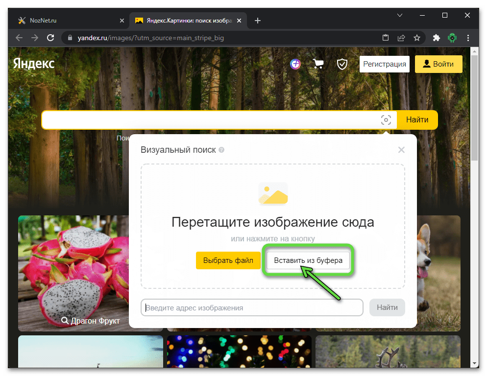The width and height of the screenshot is (487, 376).
Task: Reload the page
Action: pyautogui.click(x=50, y=38)
